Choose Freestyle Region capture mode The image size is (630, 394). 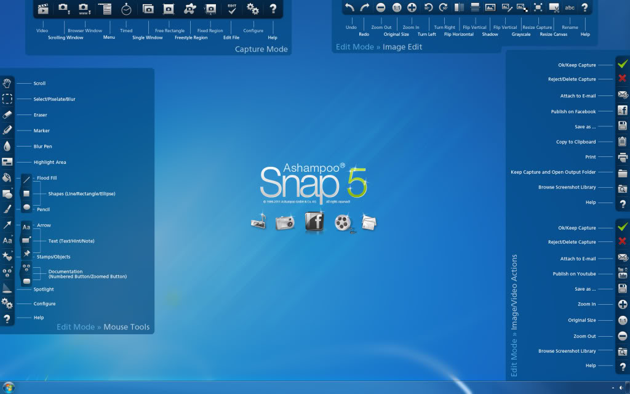pyautogui.click(x=190, y=9)
